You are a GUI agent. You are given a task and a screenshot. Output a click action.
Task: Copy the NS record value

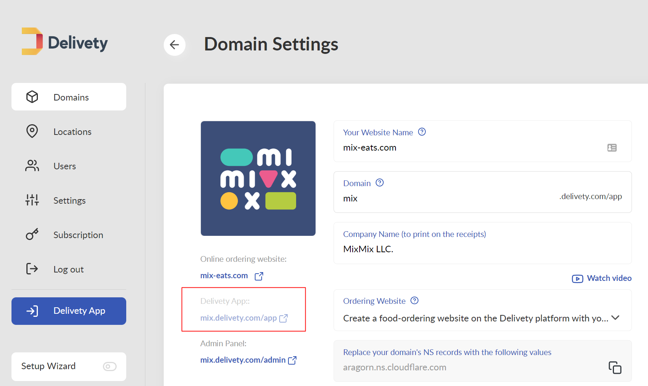pos(615,367)
